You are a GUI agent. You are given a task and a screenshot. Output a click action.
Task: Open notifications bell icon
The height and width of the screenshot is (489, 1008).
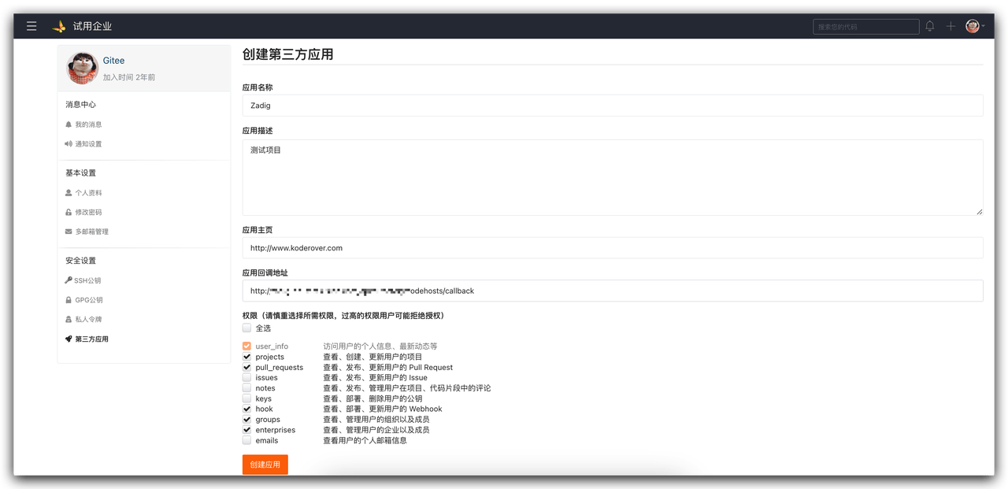tap(929, 26)
